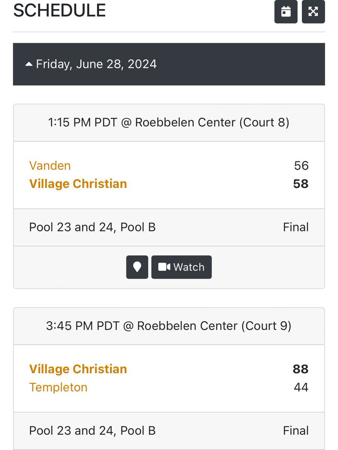The height and width of the screenshot is (450, 338).
Task: Click Village Christian's score of 58
Action: 301,184
